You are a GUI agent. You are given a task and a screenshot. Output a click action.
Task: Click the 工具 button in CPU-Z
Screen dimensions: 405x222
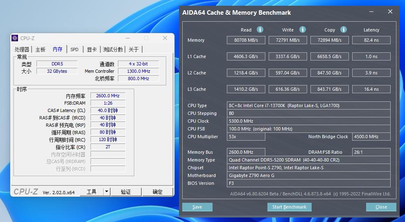[91, 192]
